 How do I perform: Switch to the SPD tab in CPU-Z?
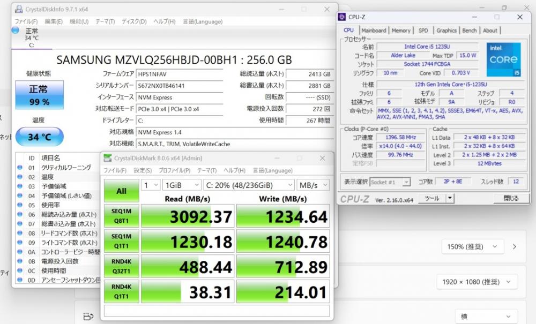click(423, 31)
